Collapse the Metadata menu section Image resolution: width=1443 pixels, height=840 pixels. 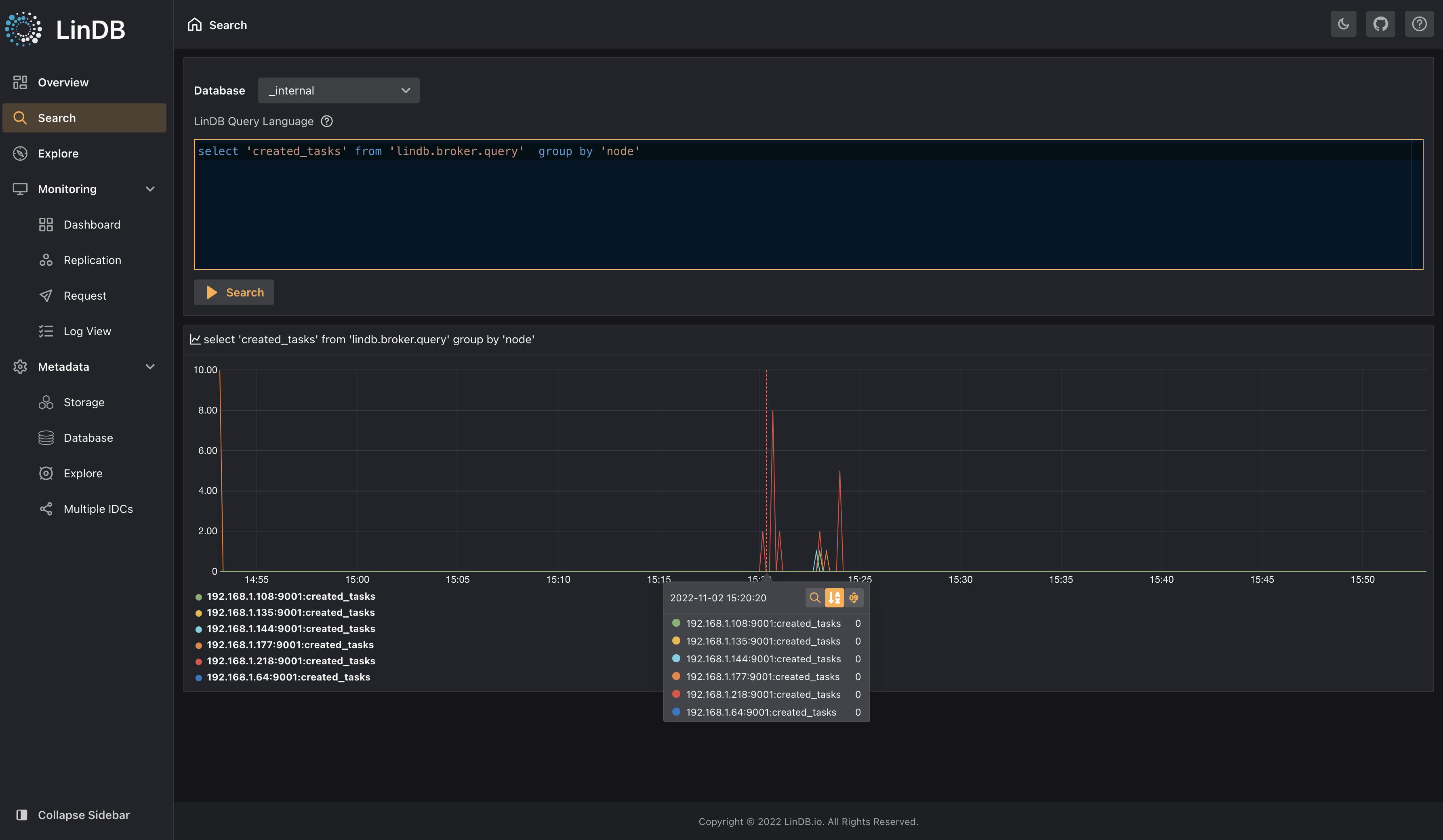pos(150,367)
